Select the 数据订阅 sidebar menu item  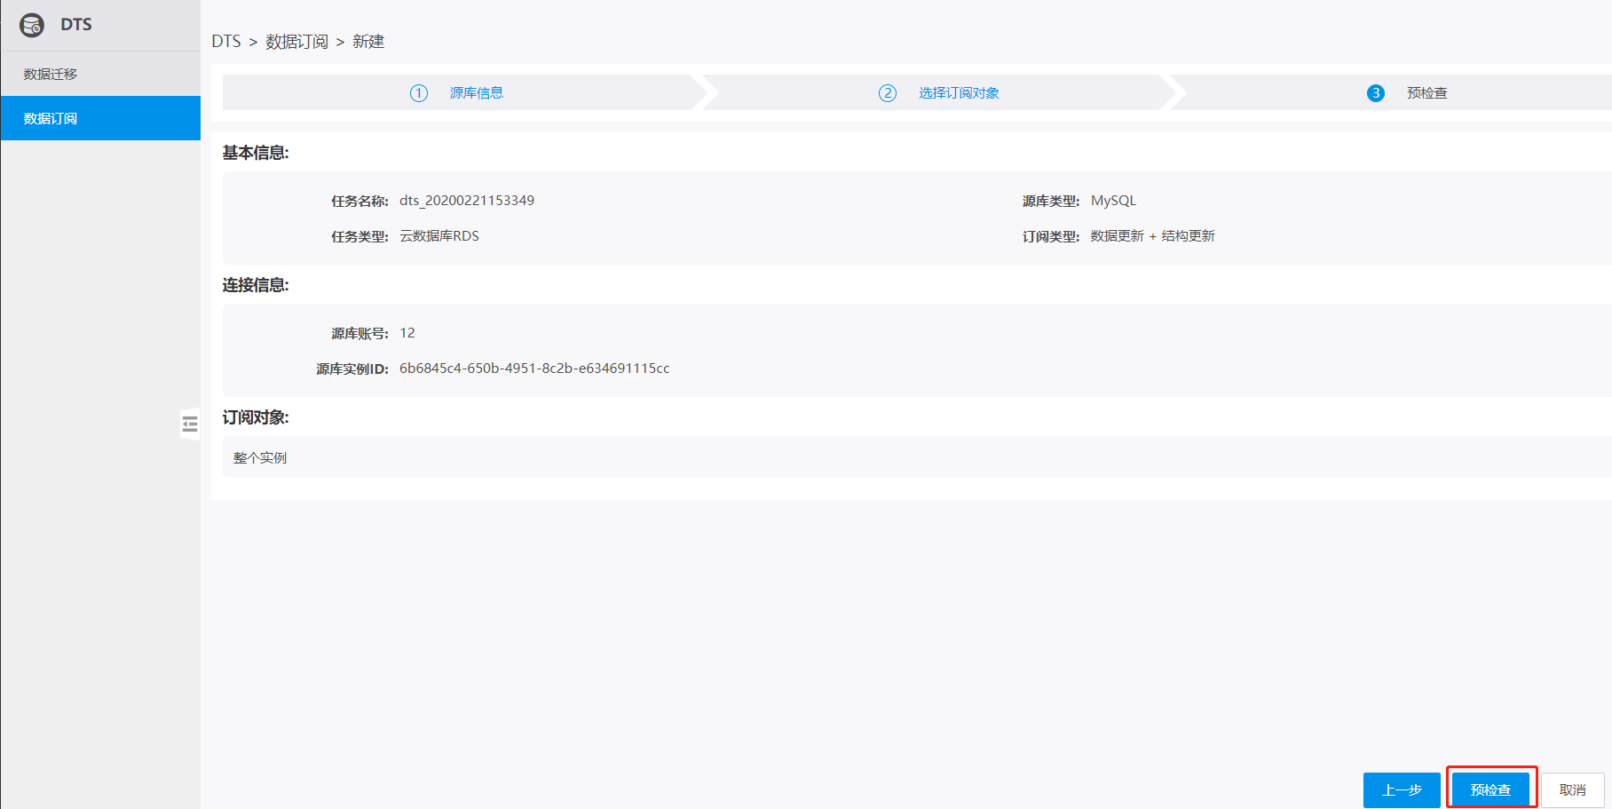[x=51, y=118]
